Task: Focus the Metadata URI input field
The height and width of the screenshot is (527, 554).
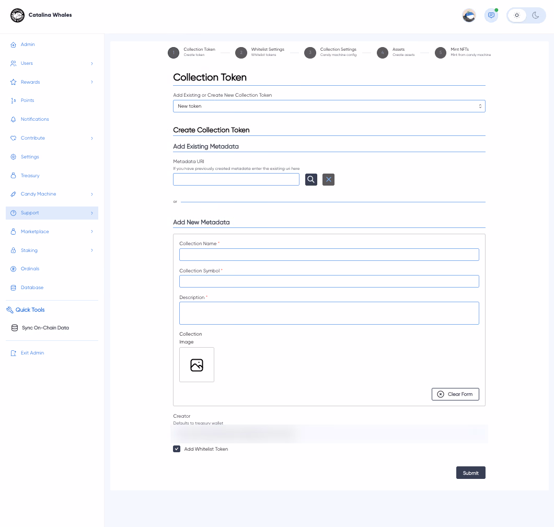Action: pos(236,179)
